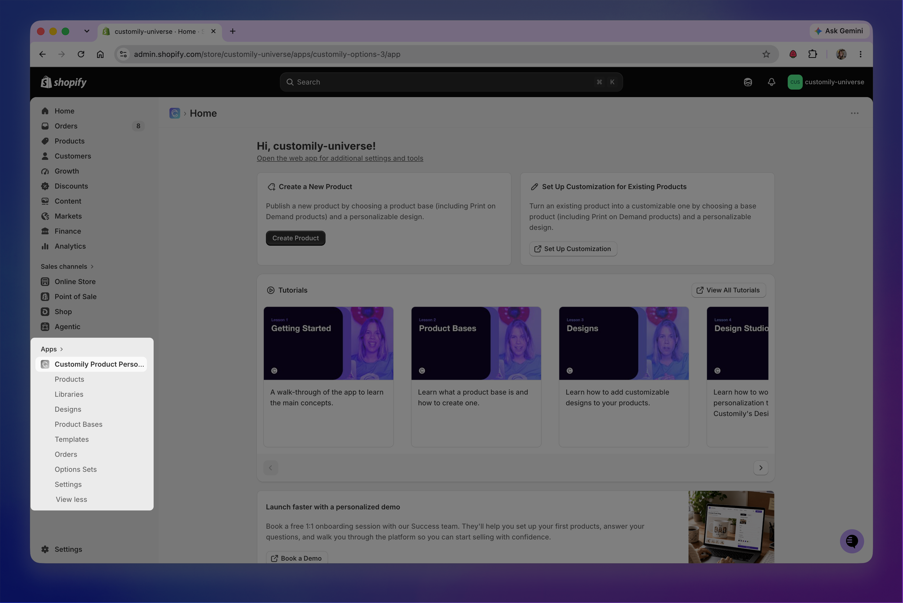The image size is (903, 603).
Task: Click the Create Product button
Action: click(x=295, y=238)
